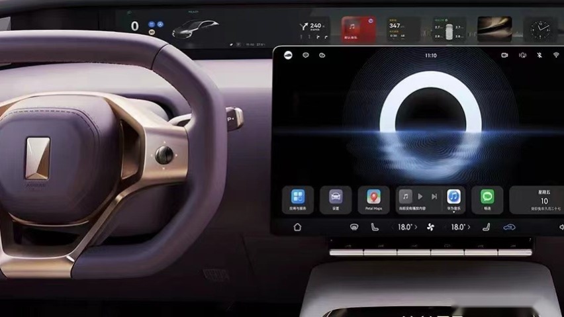Screen dimensions: 564x317
Task: Increase the passenger side temperature
Action: [469, 227]
